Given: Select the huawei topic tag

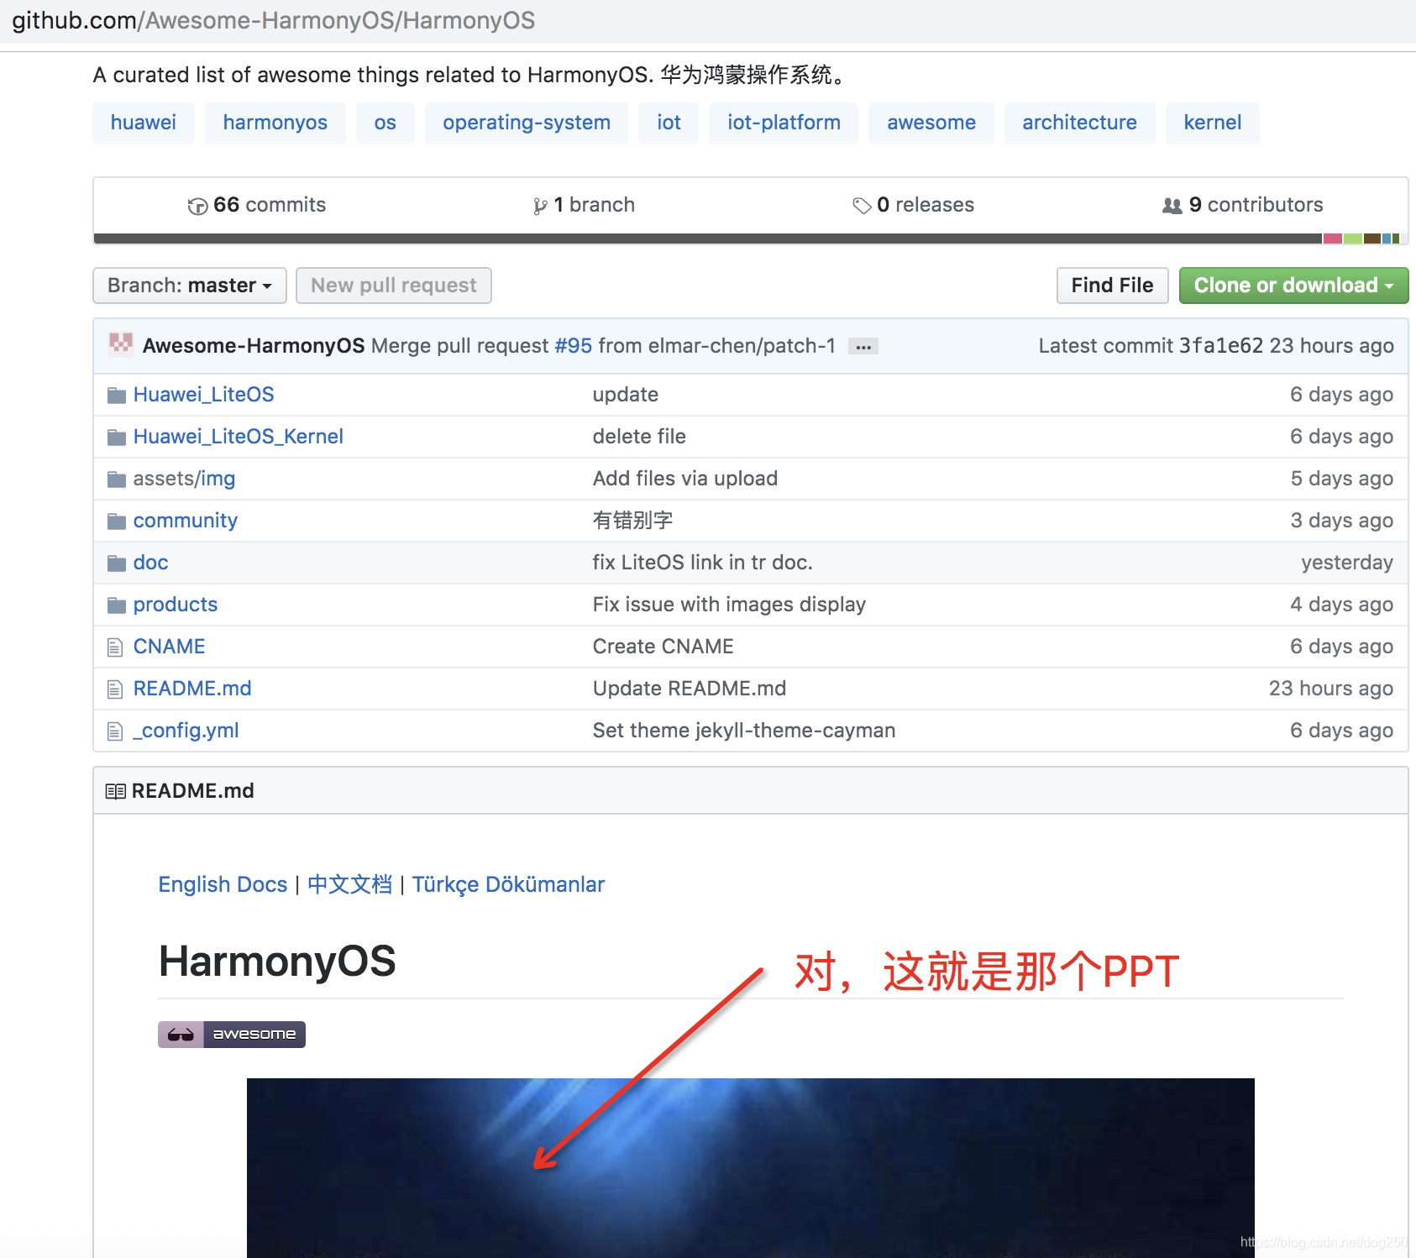Looking at the screenshot, I should 144,123.
